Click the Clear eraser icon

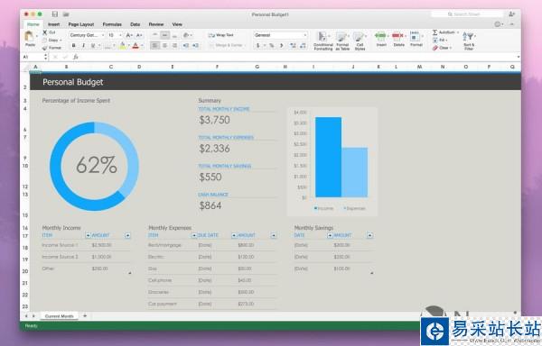(x=435, y=48)
